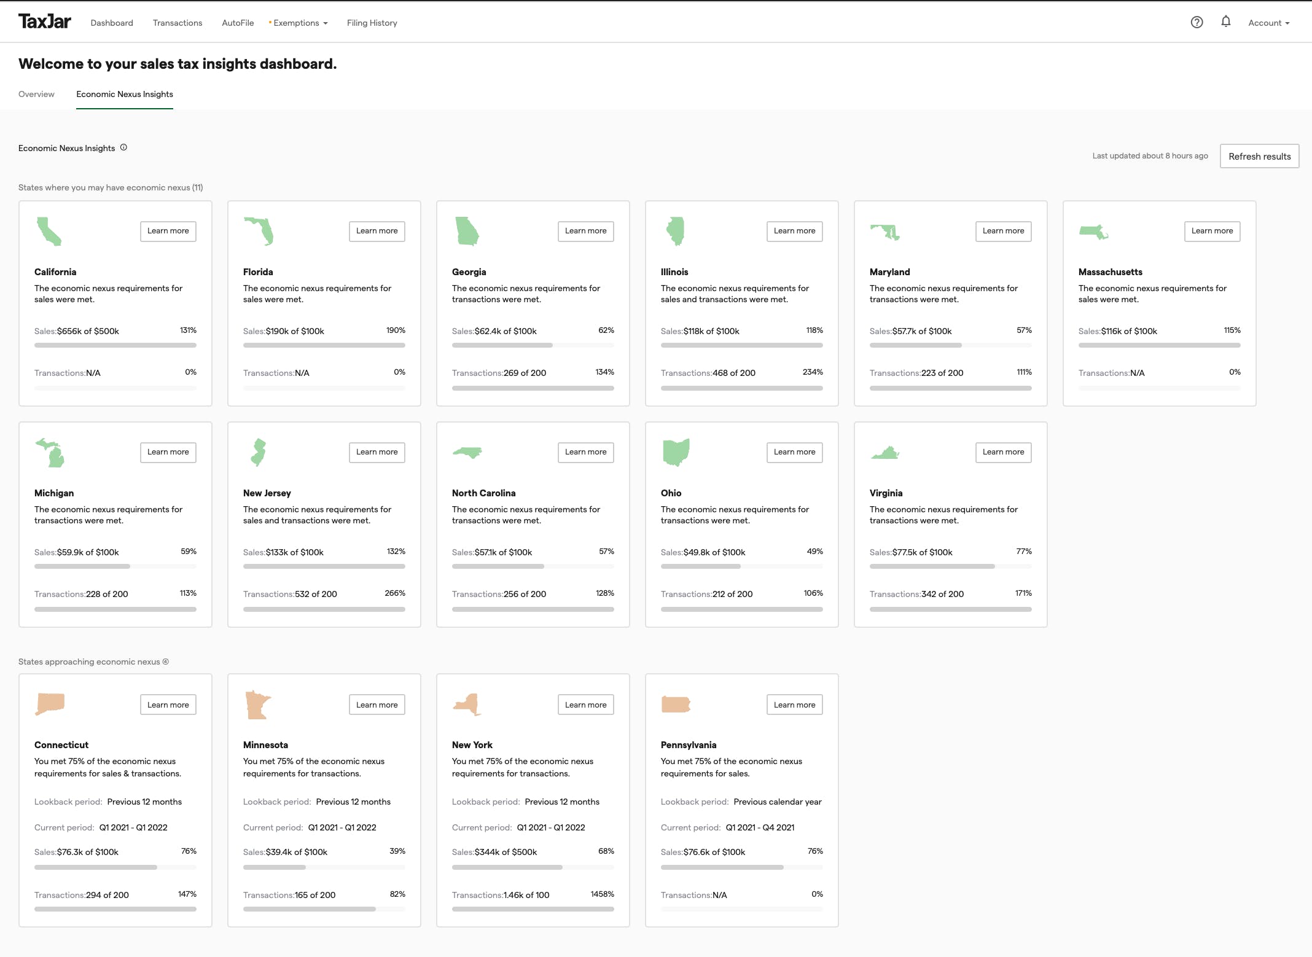Screen dimensions: 1312x957
Task: Click the New York sales progress bar
Action: click(533, 867)
